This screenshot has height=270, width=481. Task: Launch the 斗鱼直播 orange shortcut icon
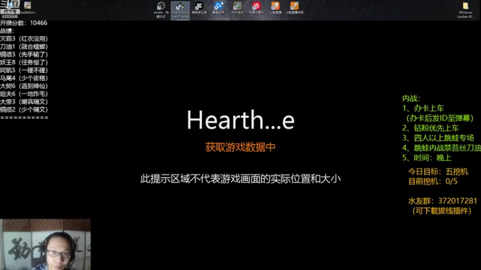[x=275, y=8]
